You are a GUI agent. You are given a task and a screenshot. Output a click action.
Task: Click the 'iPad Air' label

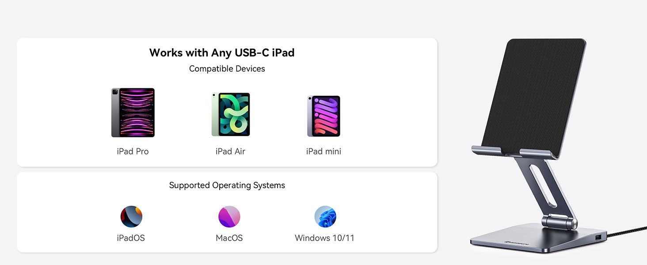tap(230, 151)
